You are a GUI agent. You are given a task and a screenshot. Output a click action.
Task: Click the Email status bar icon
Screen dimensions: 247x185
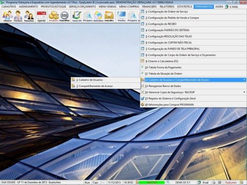(199, 183)
